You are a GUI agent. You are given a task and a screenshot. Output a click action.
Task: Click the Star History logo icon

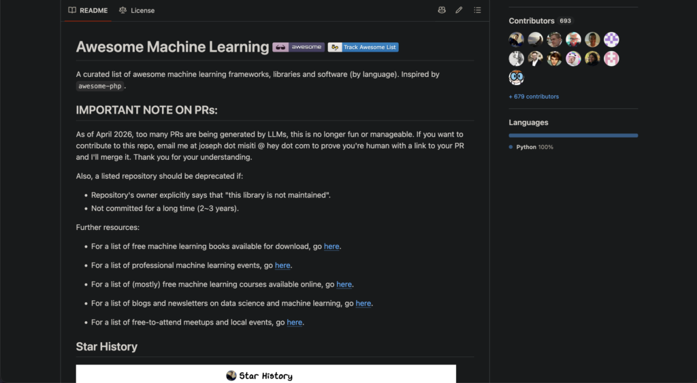pos(231,376)
